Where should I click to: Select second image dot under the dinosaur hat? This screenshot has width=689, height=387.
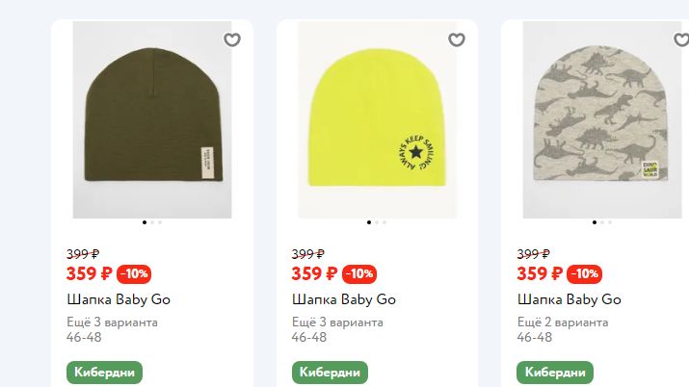602,222
